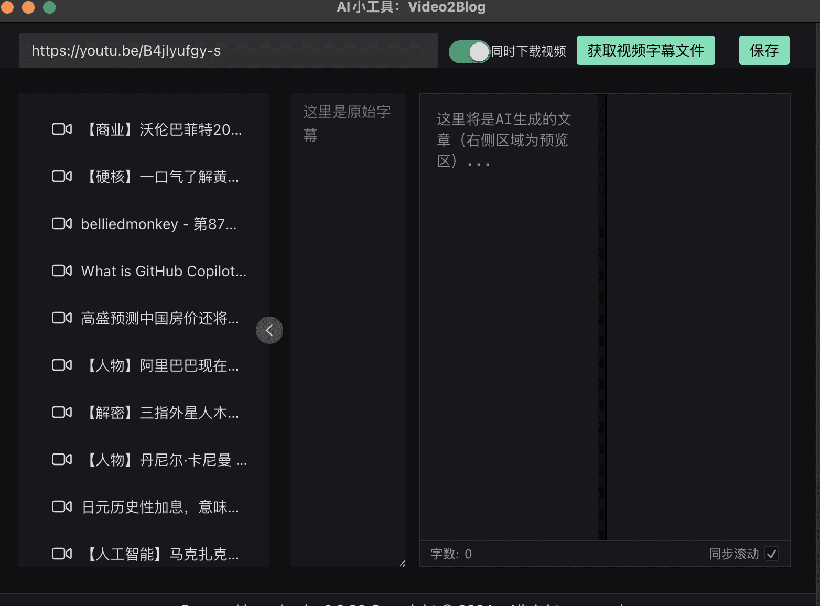Screen dimensions: 820x606
Task: Select 【人物】丹尼尔·卡尼曼 video entry
Action: pyautogui.click(x=164, y=460)
